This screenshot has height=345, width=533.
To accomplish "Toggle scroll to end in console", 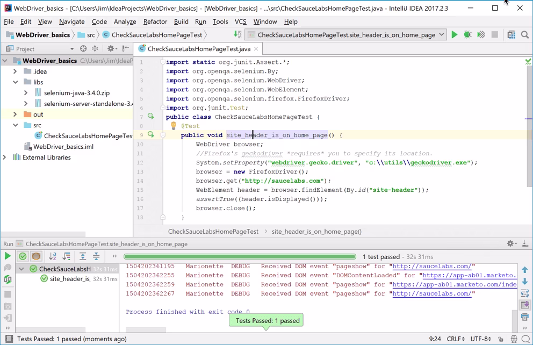I will click(x=525, y=305).
